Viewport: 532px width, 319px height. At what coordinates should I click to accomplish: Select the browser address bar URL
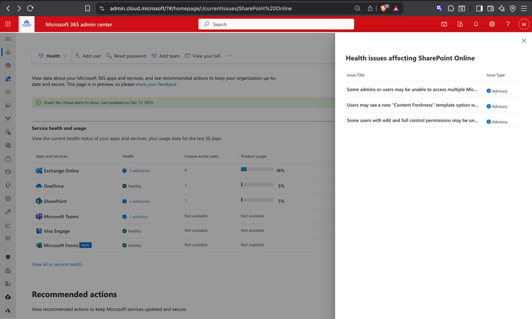coord(201,8)
